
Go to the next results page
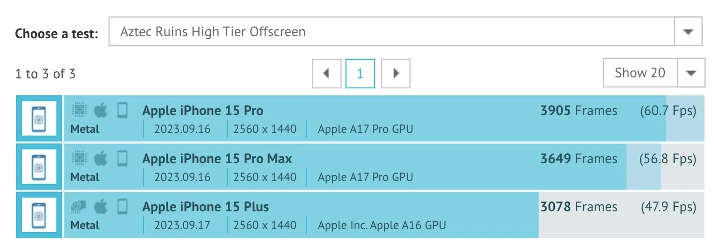coord(396,74)
